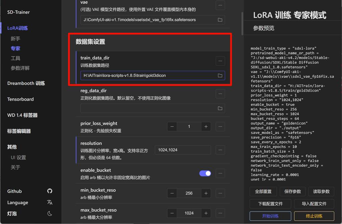342x224 pixels.
Task: Click folder icon in vae path field
Action: (220, 20)
